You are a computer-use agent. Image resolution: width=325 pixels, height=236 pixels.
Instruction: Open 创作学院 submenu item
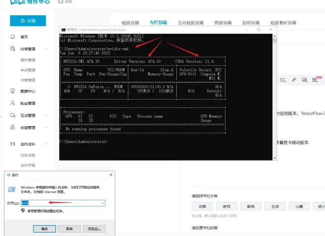[28, 165]
